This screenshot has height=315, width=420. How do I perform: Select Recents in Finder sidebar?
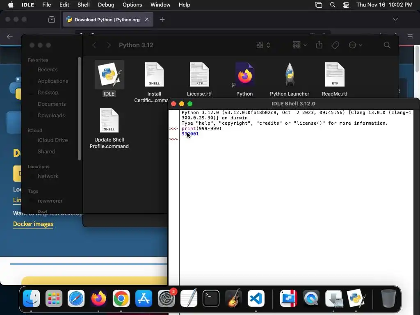pos(48,70)
